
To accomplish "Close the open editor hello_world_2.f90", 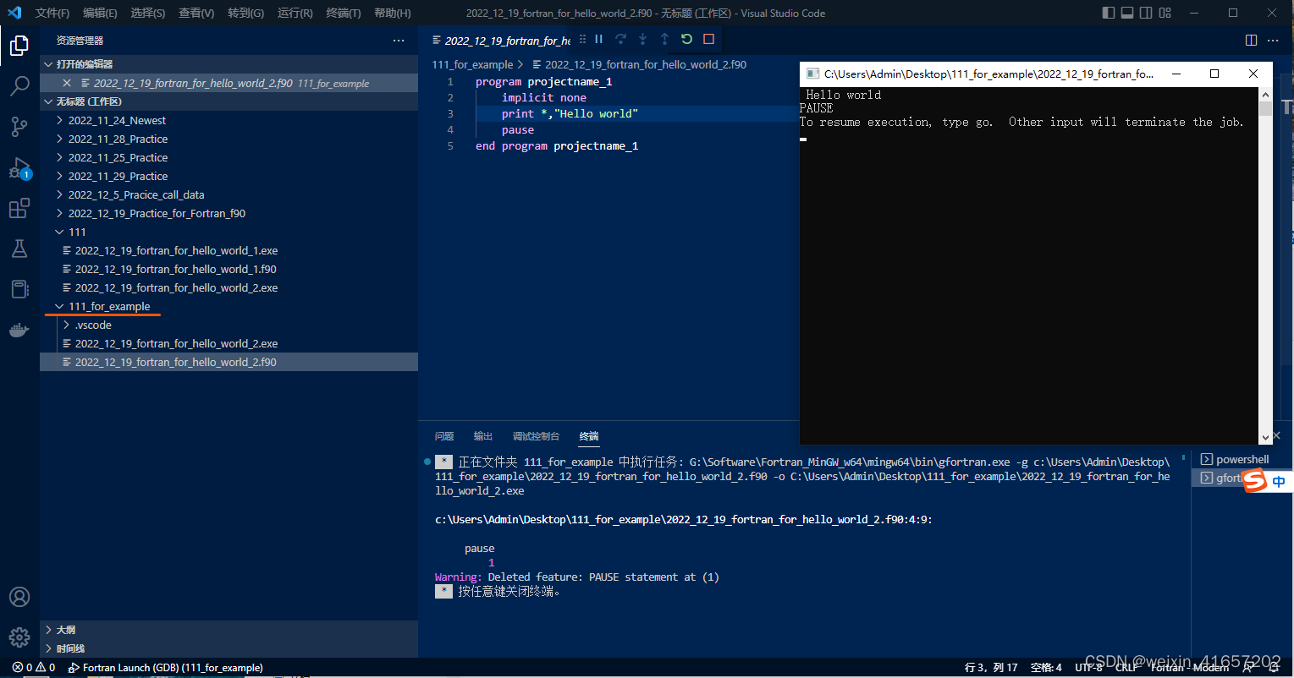I will point(67,83).
